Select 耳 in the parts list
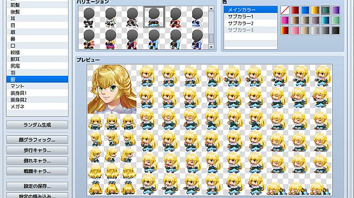The width and height of the screenshot is (354, 198). click(37, 18)
